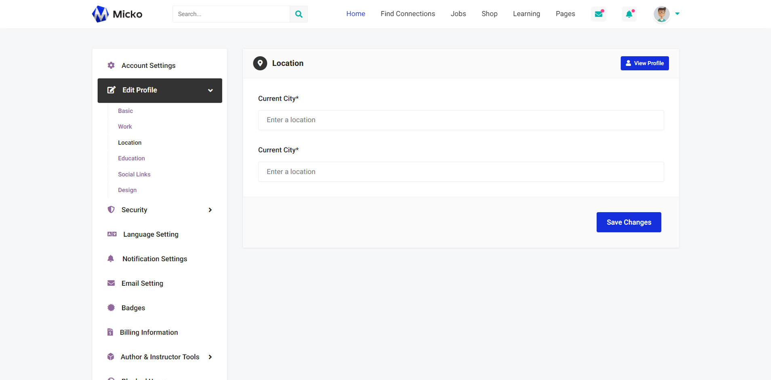This screenshot has height=380, width=771.
Task: Click the Billing Information invoice icon
Action: [110, 332]
